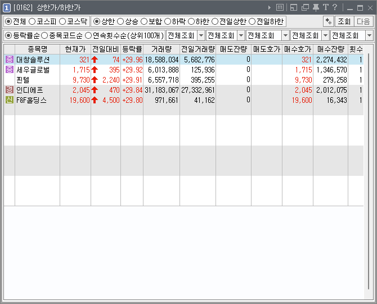Click the 2,274,432 bid quantity cell
Image resolution: width=377 pixels, height=304 pixels.
(331, 60)
